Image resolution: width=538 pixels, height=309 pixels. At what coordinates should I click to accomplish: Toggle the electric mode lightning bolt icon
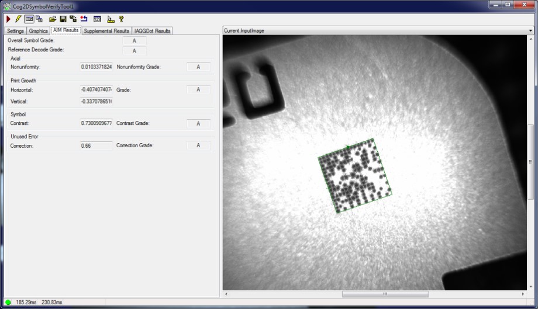click(18, 19)
